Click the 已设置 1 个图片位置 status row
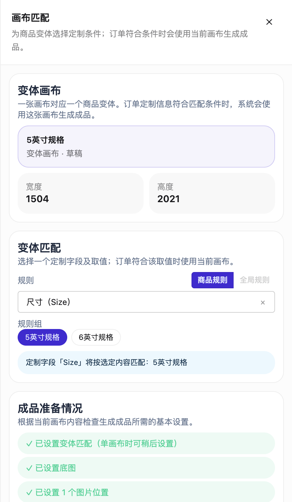Viewport: 292px width, 502px height. [146, 492]
